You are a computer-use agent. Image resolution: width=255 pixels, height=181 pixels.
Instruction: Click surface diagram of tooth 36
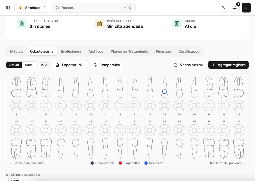click(209, 130)
